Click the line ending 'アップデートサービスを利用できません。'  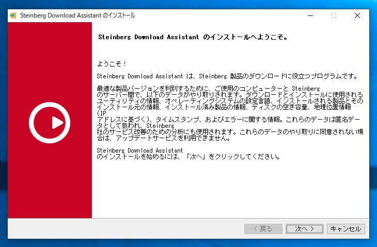(x=164, y=138)
